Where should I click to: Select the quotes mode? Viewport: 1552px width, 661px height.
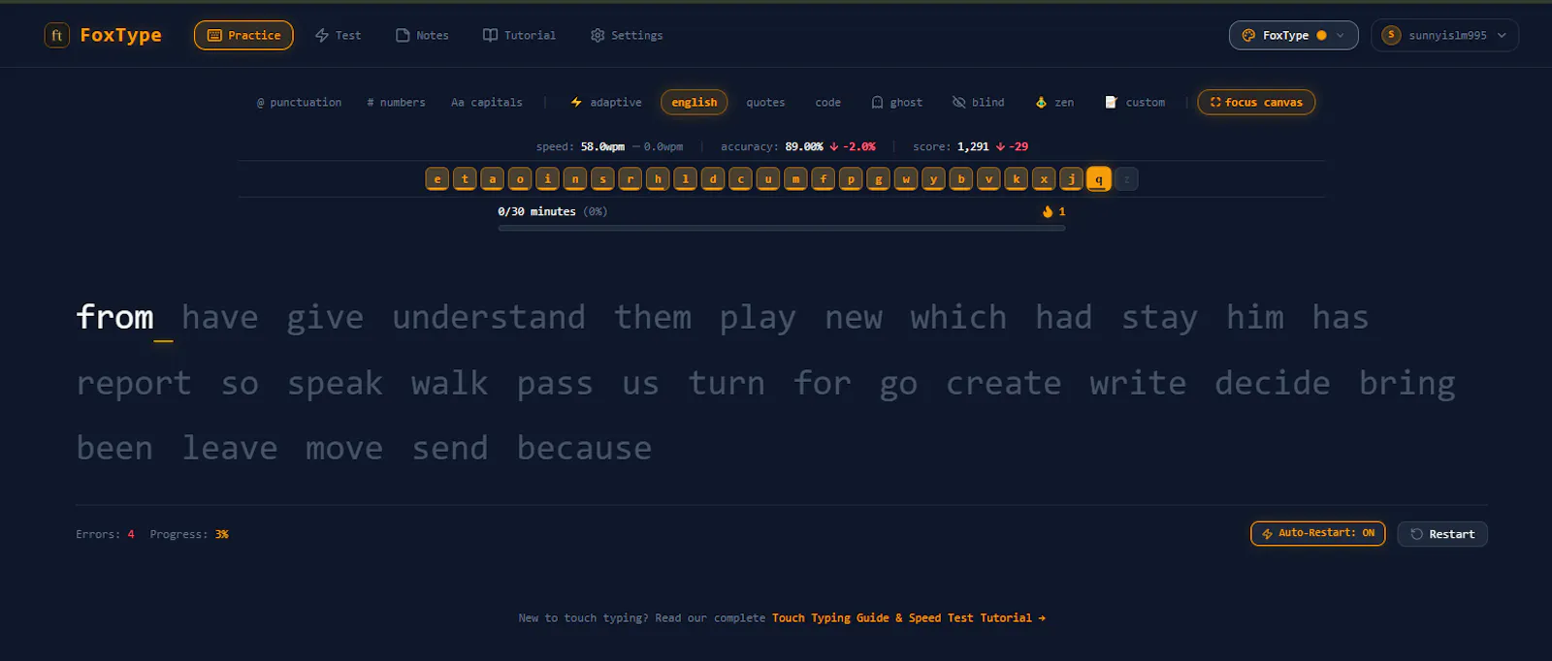tap(765, 102)
